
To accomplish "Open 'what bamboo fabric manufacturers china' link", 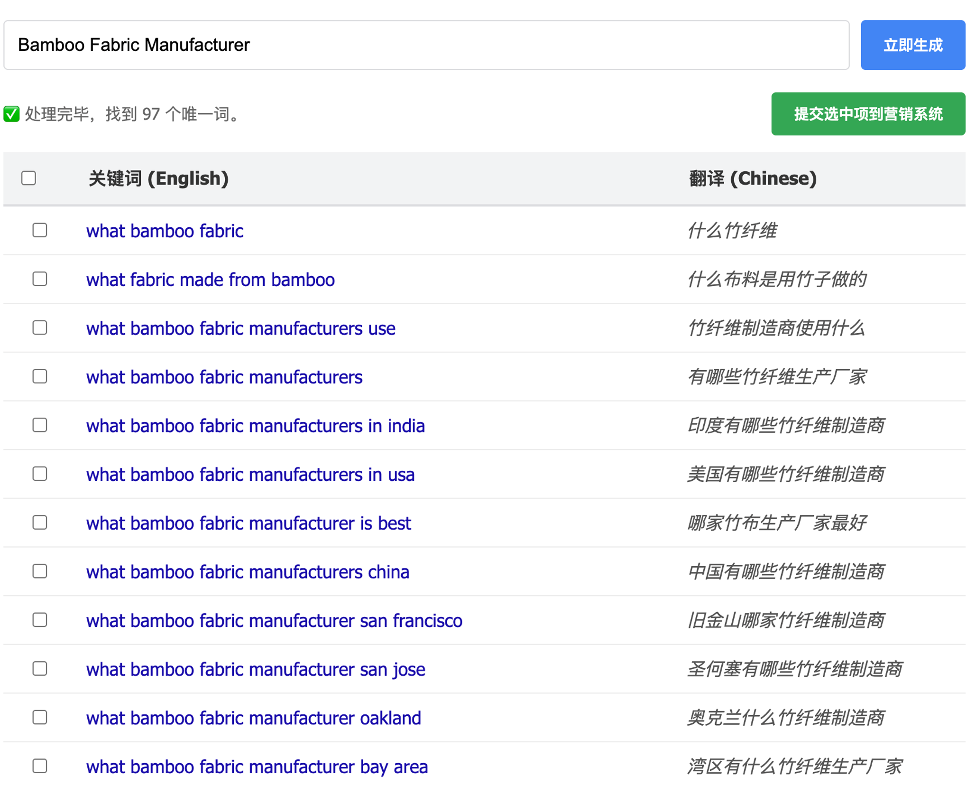I will tap(247, 572).
